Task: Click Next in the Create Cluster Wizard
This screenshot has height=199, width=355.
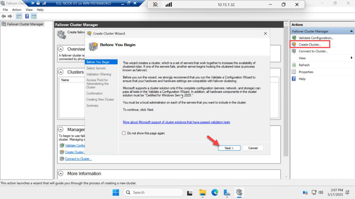Action: pyautogui.click(x=229, y=148)
